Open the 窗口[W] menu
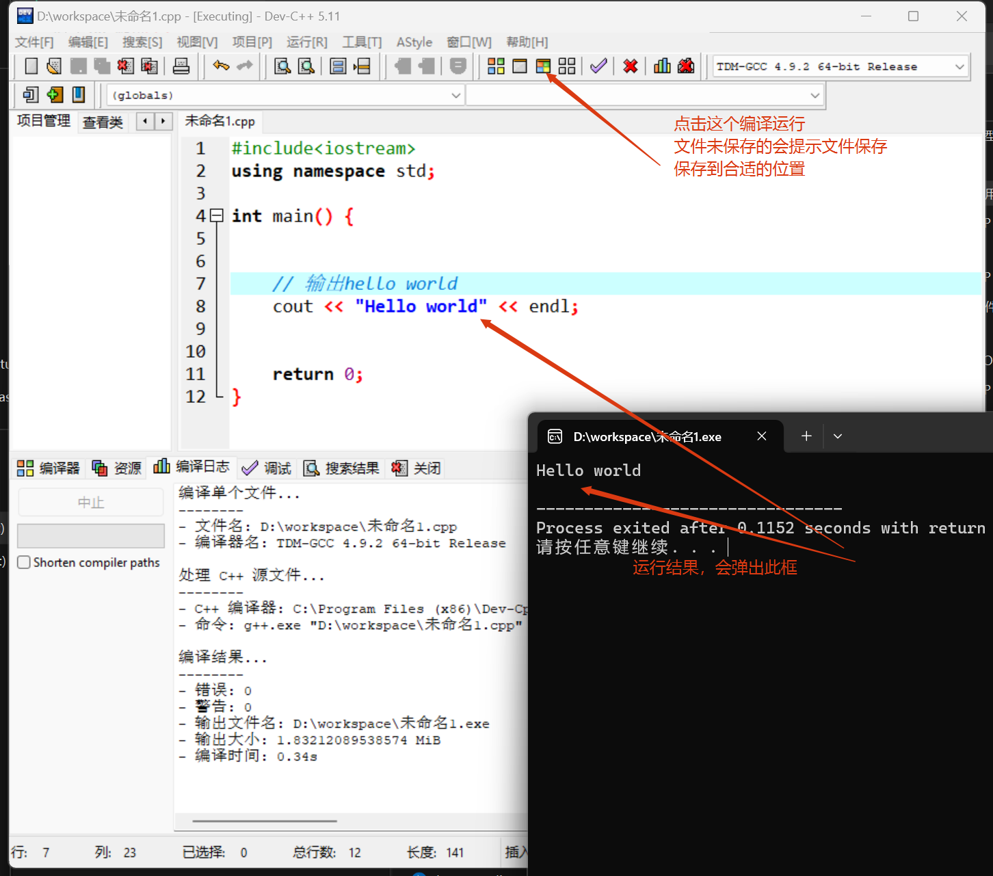The height and width of the screenshot is (876, 993). (x=469, y=42)
